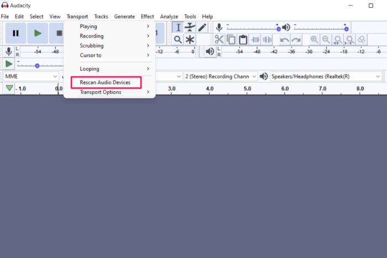Select the Multi-tool asterisk icon

tap(190, 39)
